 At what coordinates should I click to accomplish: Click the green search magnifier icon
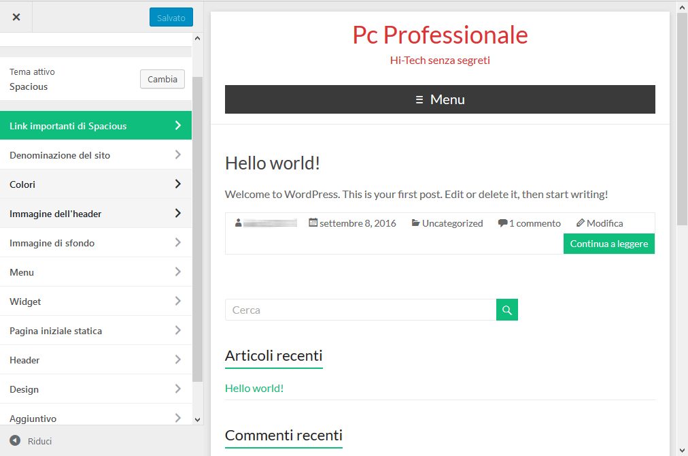click(506, 310)
